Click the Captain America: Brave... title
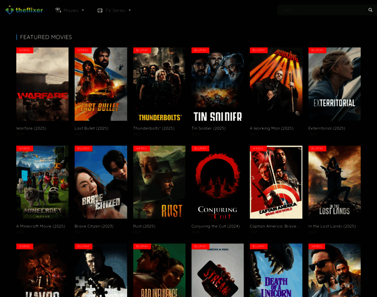 pos(275,226)
